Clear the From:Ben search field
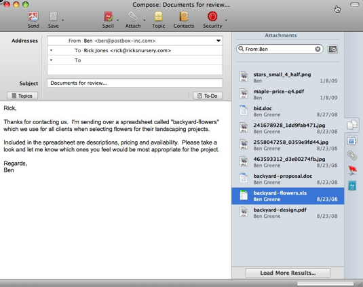Image resolution: width=363 pixels, height=287 pixels. pos(318,49)
